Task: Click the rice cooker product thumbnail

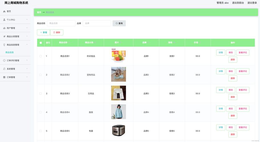Action: 118,131
